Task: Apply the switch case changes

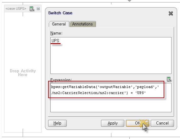Action: [x=113, y=123]
